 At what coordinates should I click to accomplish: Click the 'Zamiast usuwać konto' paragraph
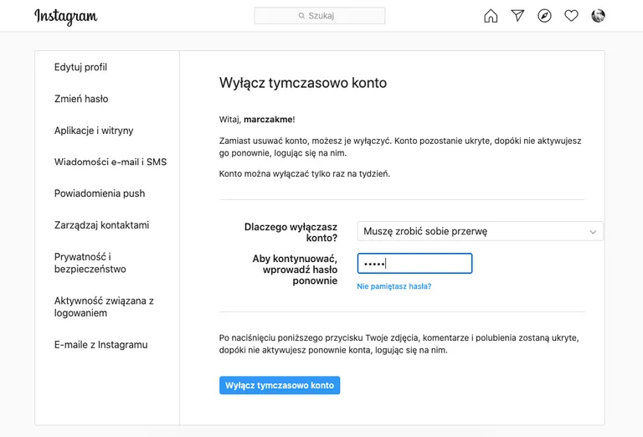[400, 147]
